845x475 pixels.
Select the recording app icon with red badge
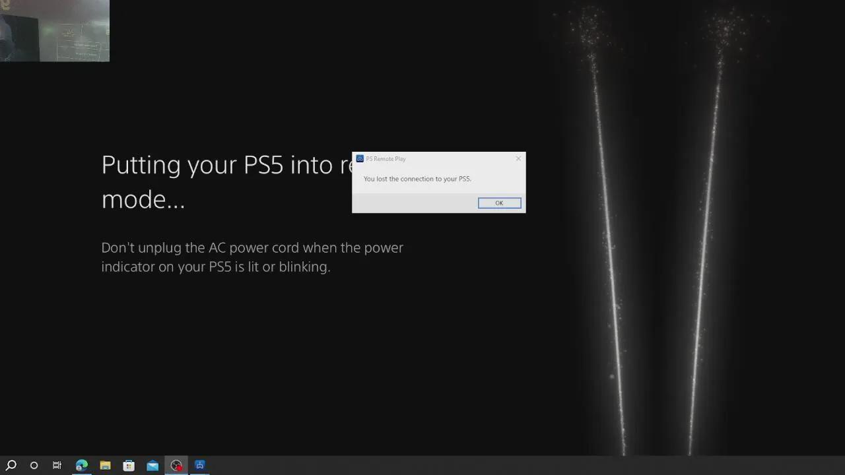point(176,466)
